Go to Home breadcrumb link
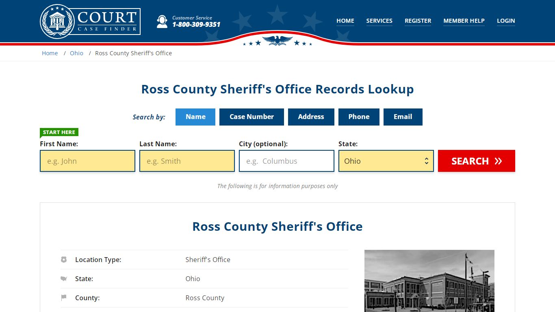This screenshot has height=312, width=555. tap(50, 53)
